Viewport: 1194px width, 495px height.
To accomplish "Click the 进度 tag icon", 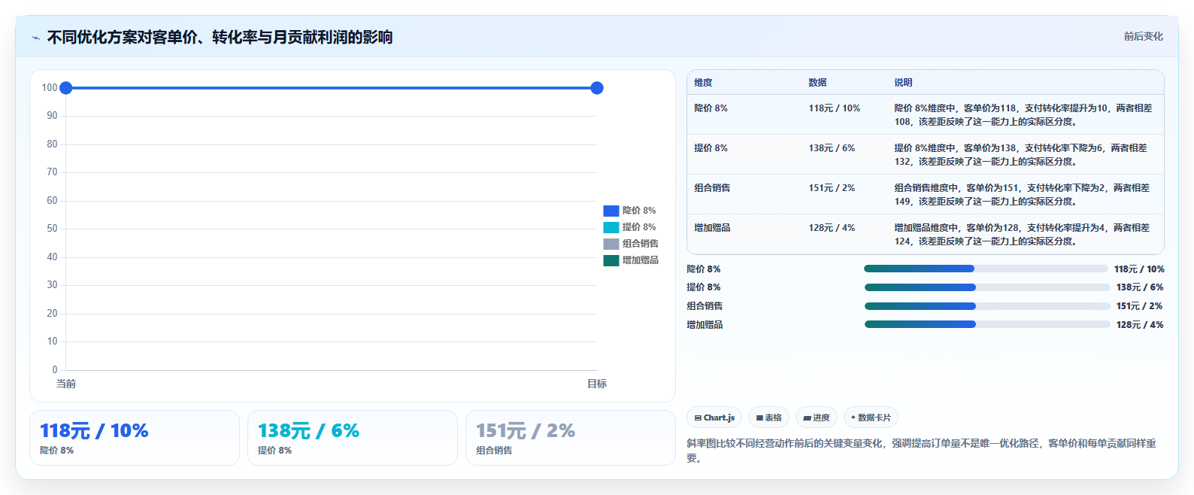I will click(x=807, y=418).
